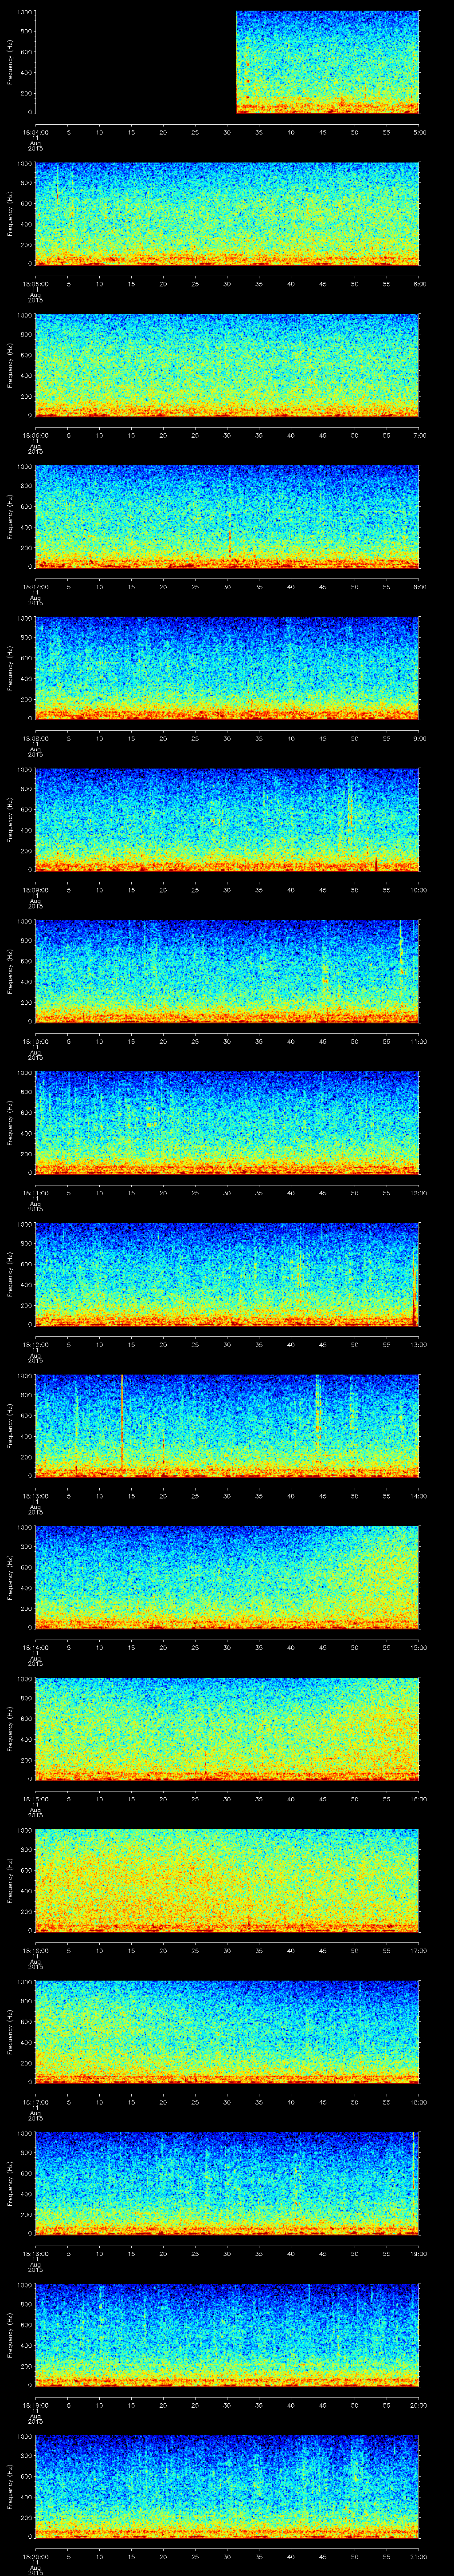Click the 18:07:00 time axis label
Screen dimensions: 454x2576
click(35, 587)
